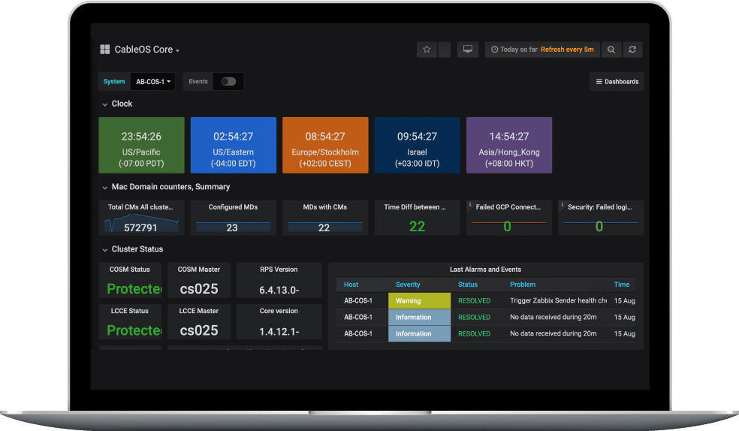Click the Time Diff between panel title
Image resolution: width=739 pixels, height=431 pixels.
(x=415, y=207)
